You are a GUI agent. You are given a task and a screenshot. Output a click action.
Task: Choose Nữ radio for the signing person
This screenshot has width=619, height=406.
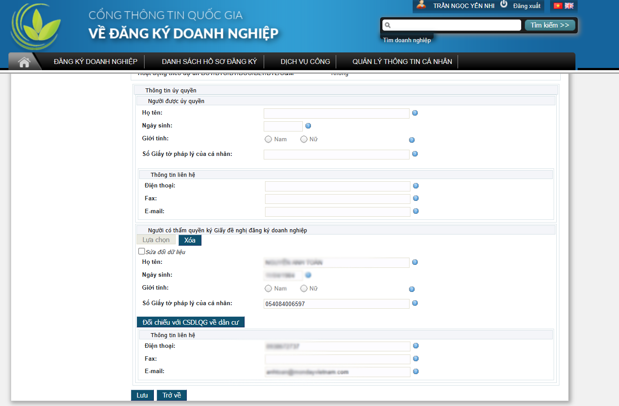pos(304,289)
